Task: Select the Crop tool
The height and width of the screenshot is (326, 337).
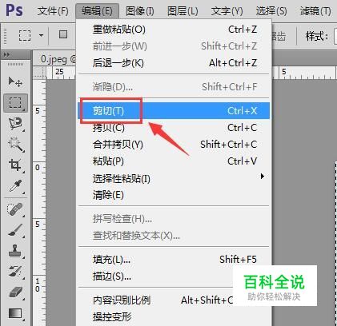Action: click(15, 165)
